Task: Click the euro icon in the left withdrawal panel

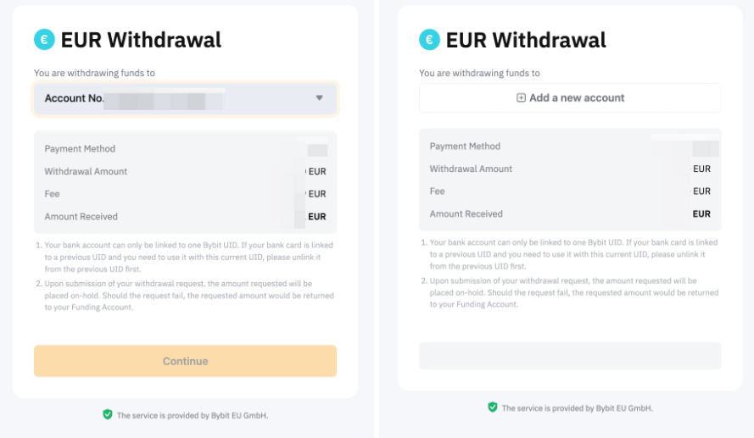Action: tap(43, 40)
